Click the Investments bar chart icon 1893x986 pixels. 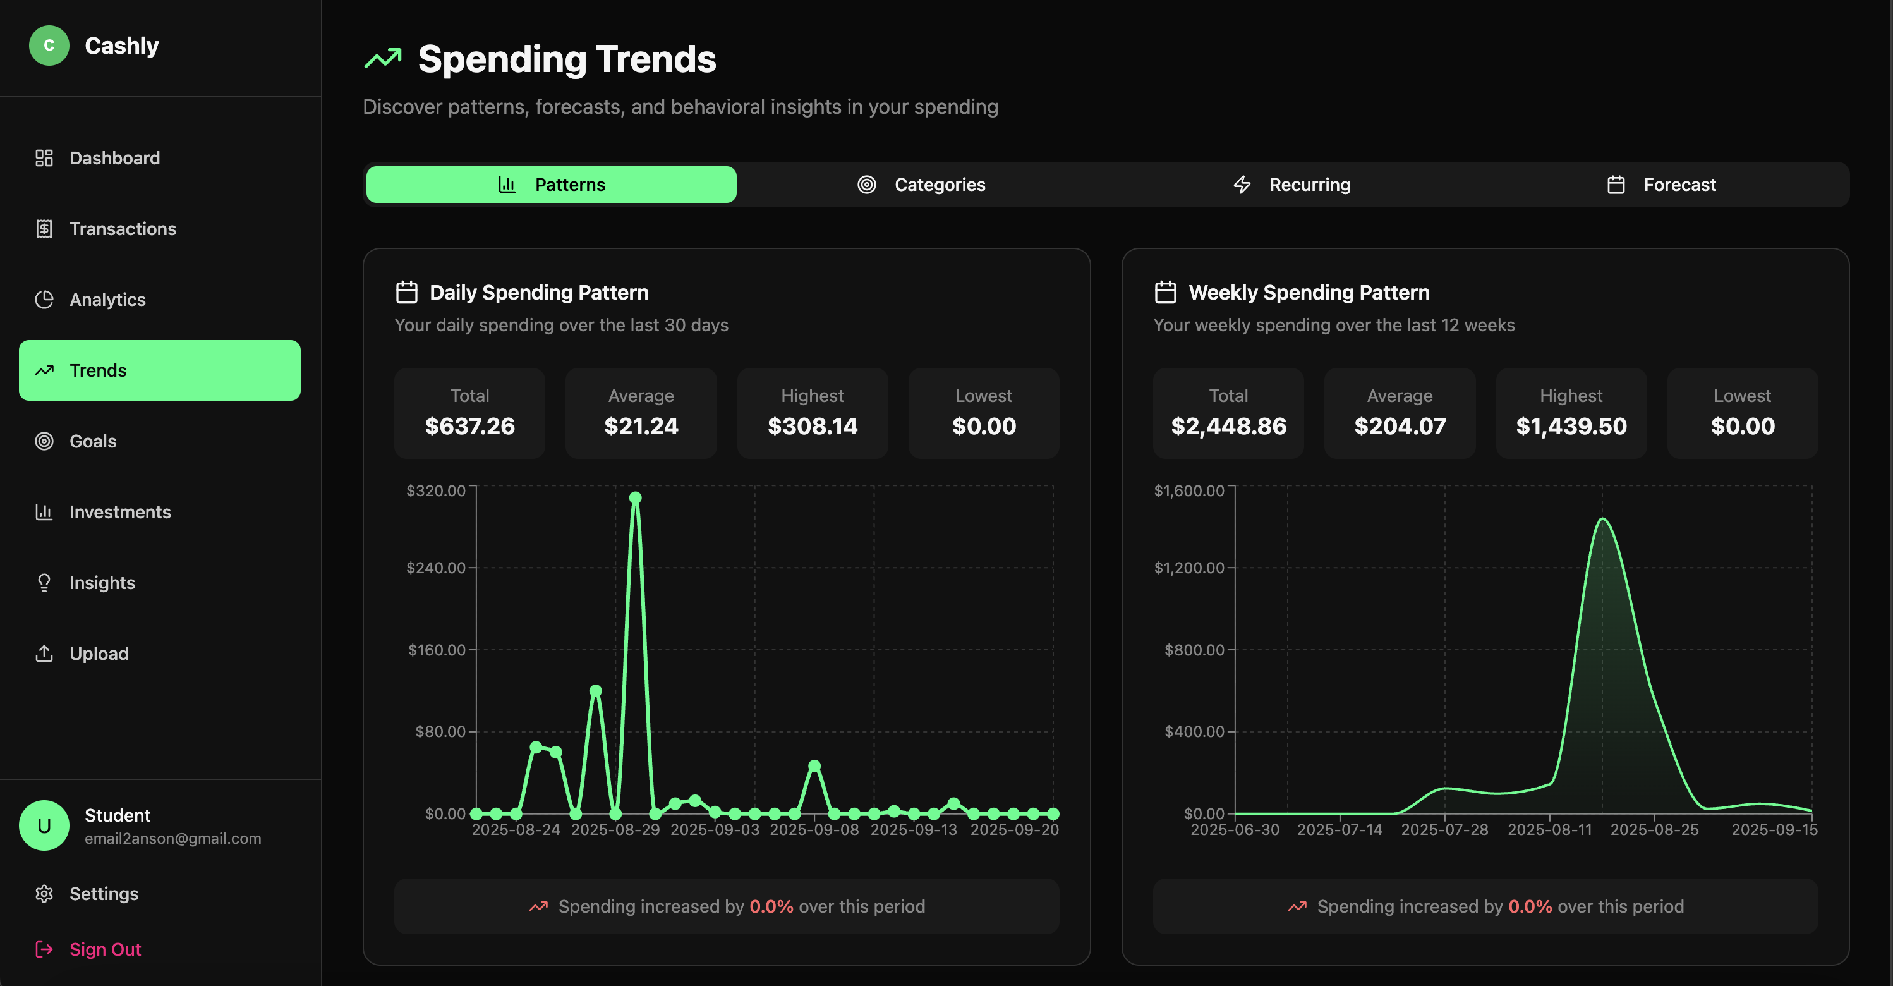(x=44, y=512)
